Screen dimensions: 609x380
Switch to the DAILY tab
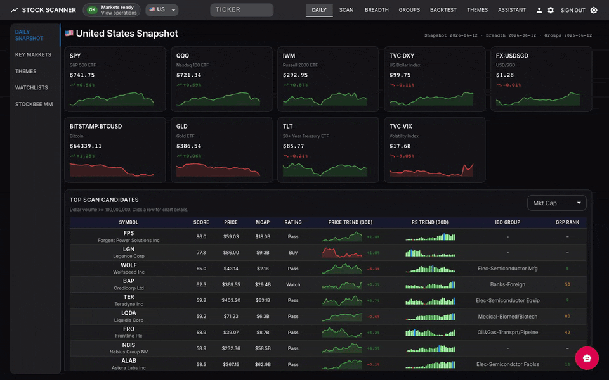pyautogui.click(x=319, y=10)
